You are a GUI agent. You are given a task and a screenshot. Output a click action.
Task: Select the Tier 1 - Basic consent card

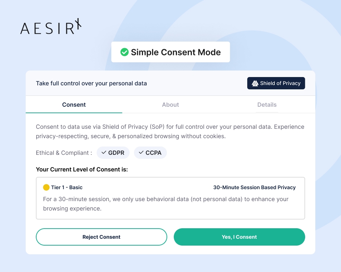click(170, 198)
